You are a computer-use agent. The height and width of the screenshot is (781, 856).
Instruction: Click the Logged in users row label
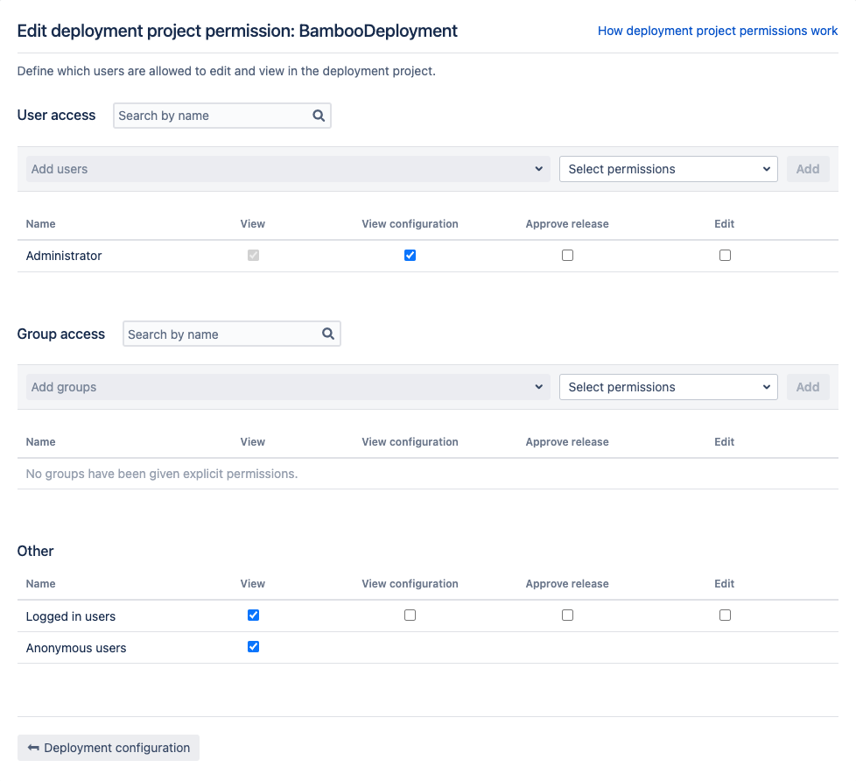70,616
